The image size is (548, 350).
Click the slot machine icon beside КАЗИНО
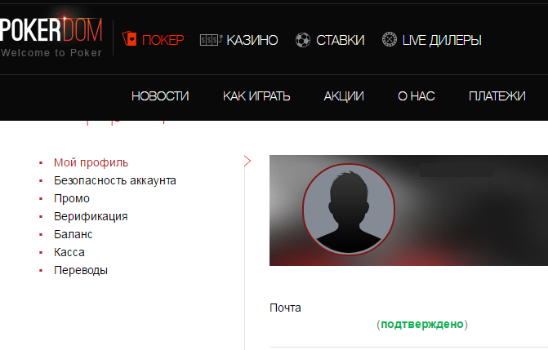point(211,40)
